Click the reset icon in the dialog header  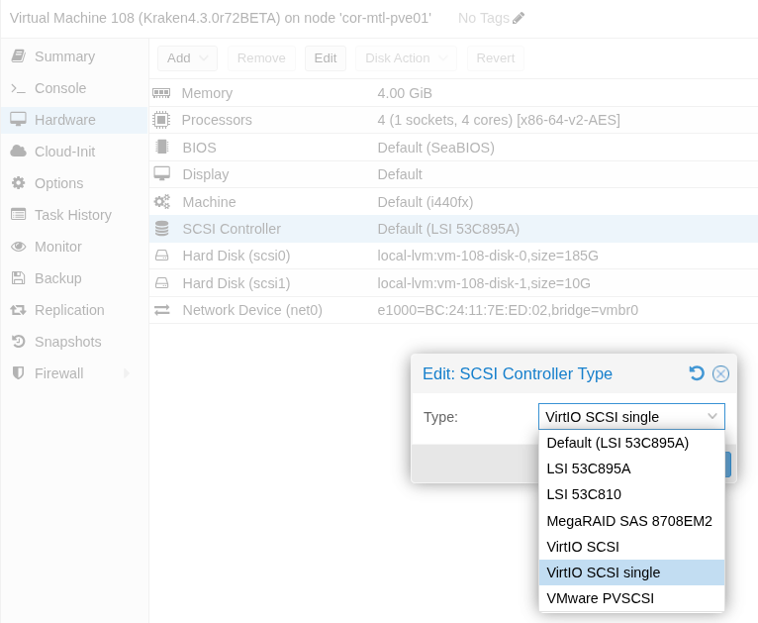tap(697, 373)
